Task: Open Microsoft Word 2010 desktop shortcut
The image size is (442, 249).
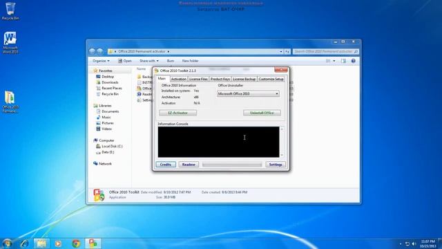Action: [10, 42]
